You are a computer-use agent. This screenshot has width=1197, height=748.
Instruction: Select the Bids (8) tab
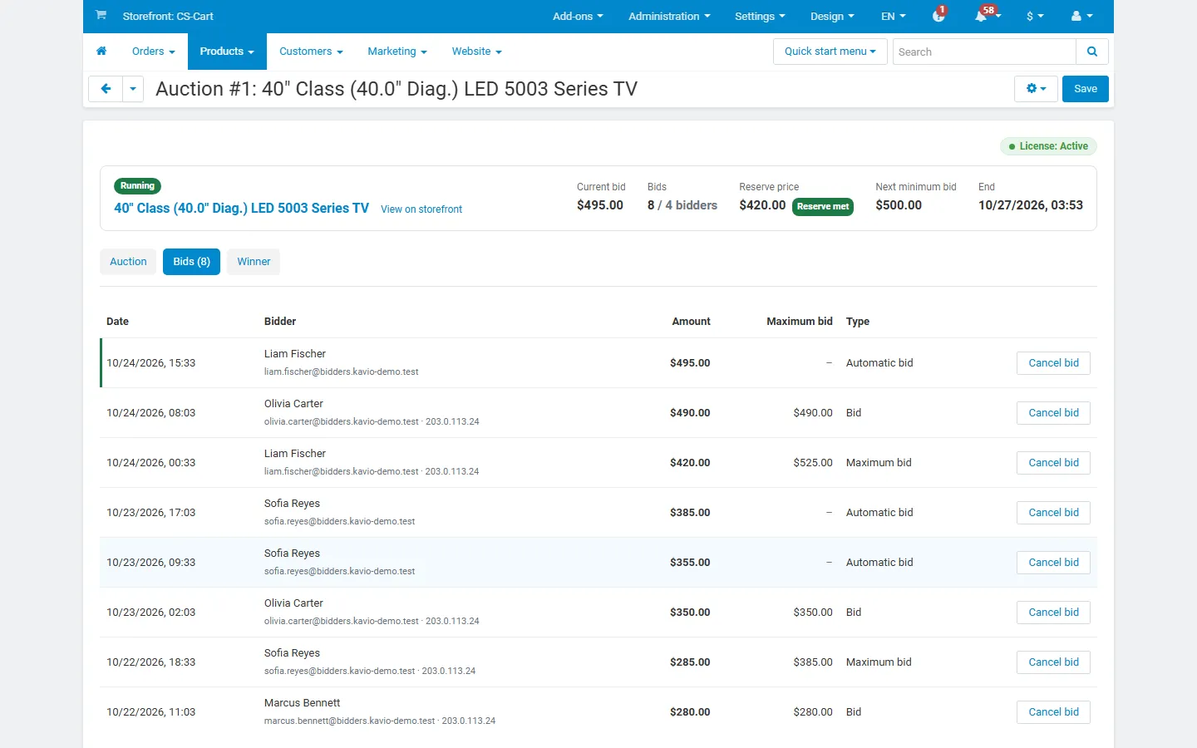[191, 262]
